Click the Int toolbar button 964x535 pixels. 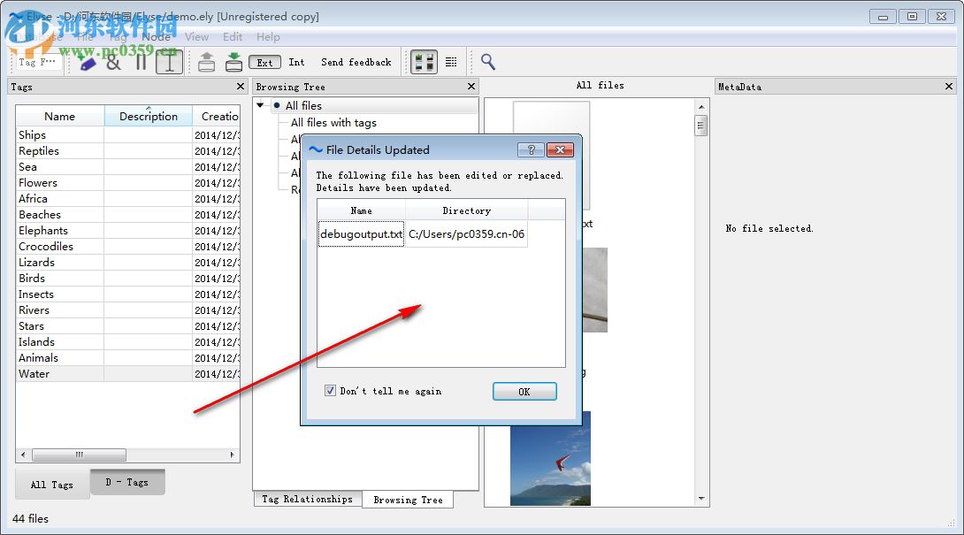296,62
